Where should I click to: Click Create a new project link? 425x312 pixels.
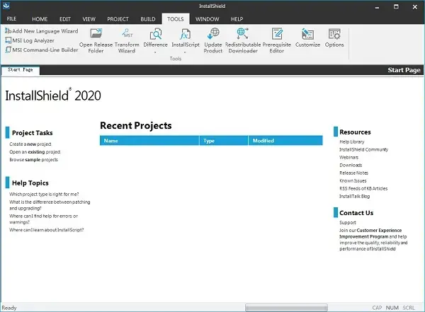coord(30,144)
